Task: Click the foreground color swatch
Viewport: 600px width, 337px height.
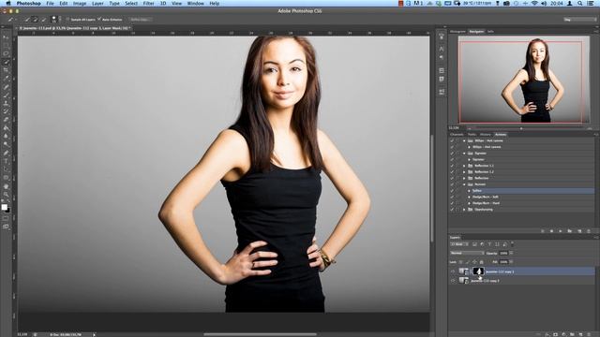Action: click(x=4, y=207)
